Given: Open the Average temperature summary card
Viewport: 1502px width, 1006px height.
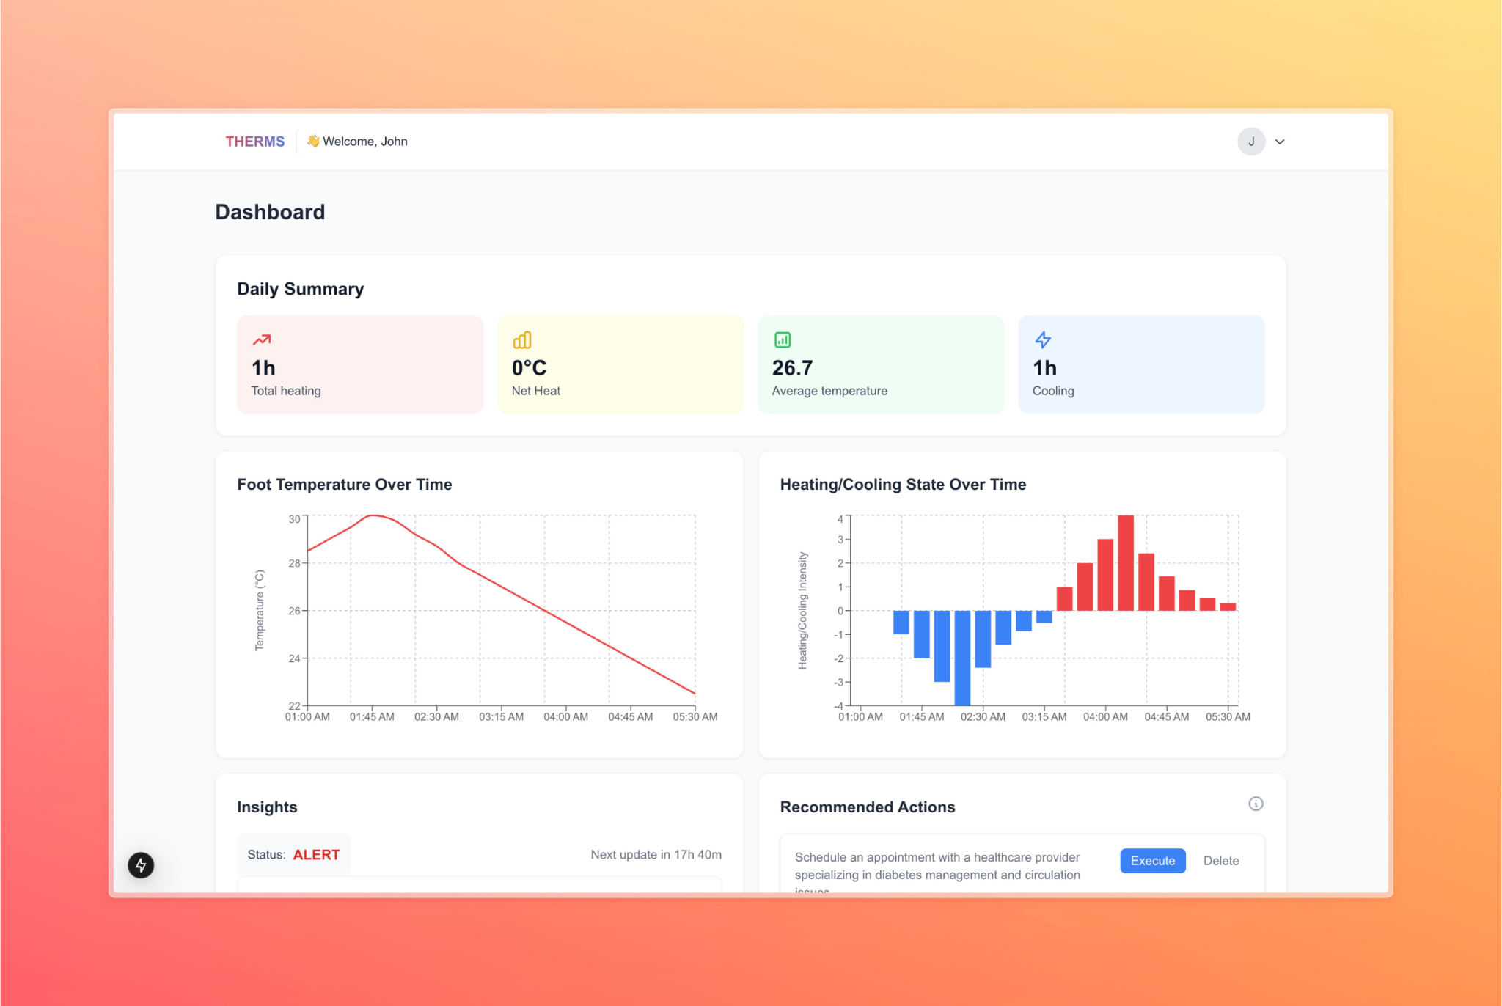Looking at the screenshot, I should coord(881,364).
